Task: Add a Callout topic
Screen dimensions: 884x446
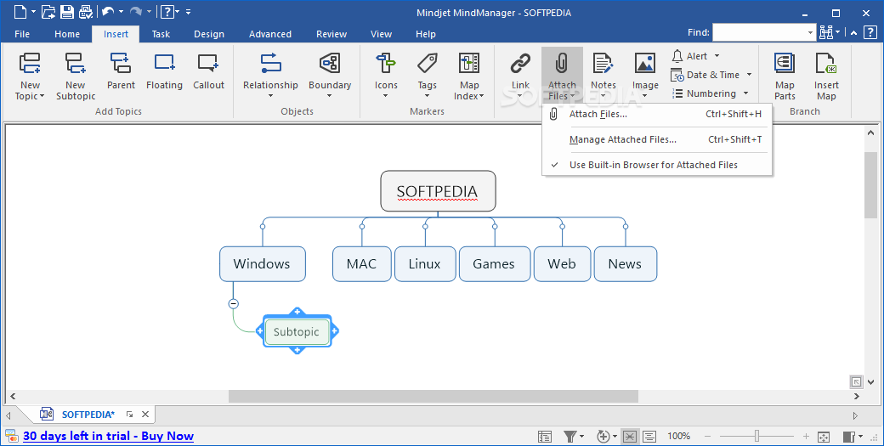Action: tap(208, 71)
